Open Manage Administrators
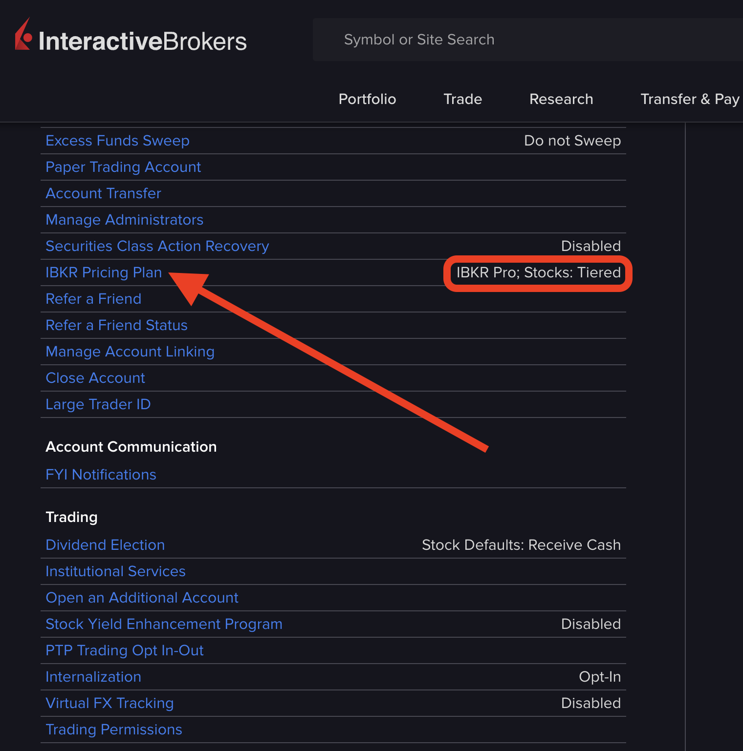 click(124, 220)
